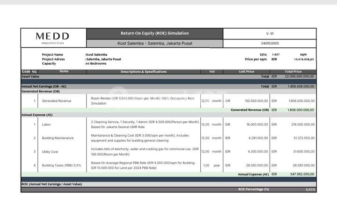Select the Building Maintanance item cell

(58, 138)
